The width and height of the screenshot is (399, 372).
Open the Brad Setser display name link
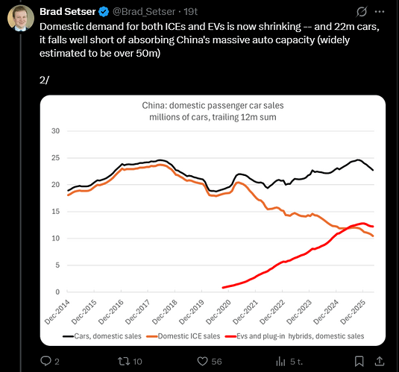[x=68, y=11]
